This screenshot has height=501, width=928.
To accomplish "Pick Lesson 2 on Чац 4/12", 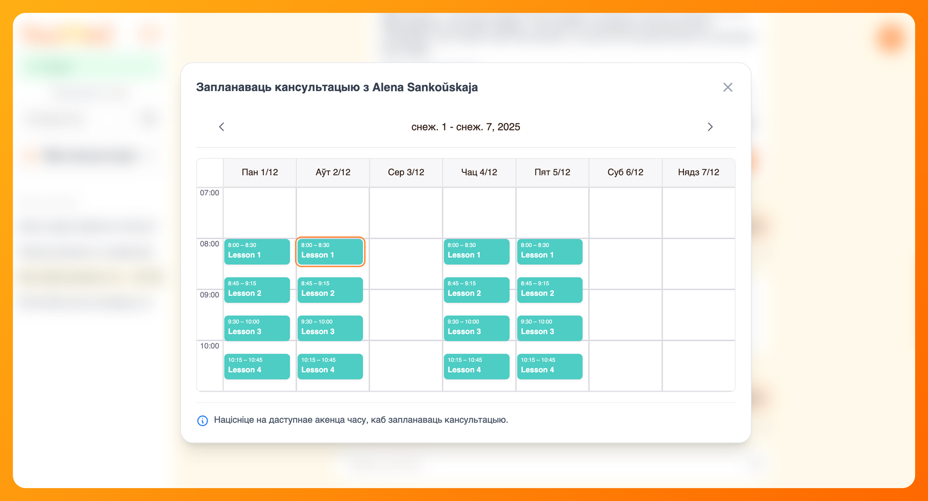I will pos(476,290).
